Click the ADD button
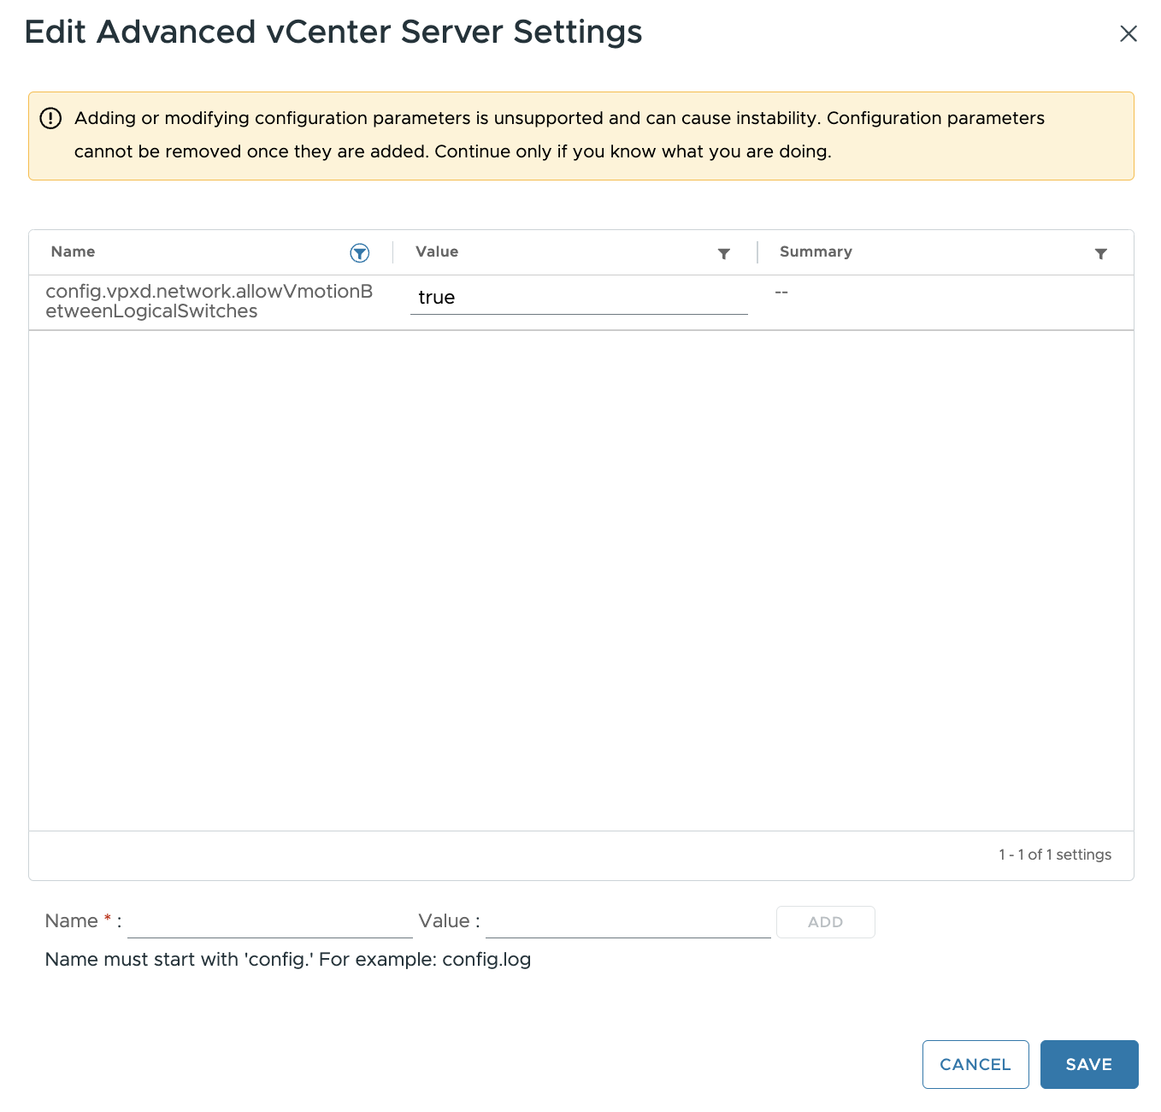This screenshot has width=1161, height=1112. (x=825, y=922)
